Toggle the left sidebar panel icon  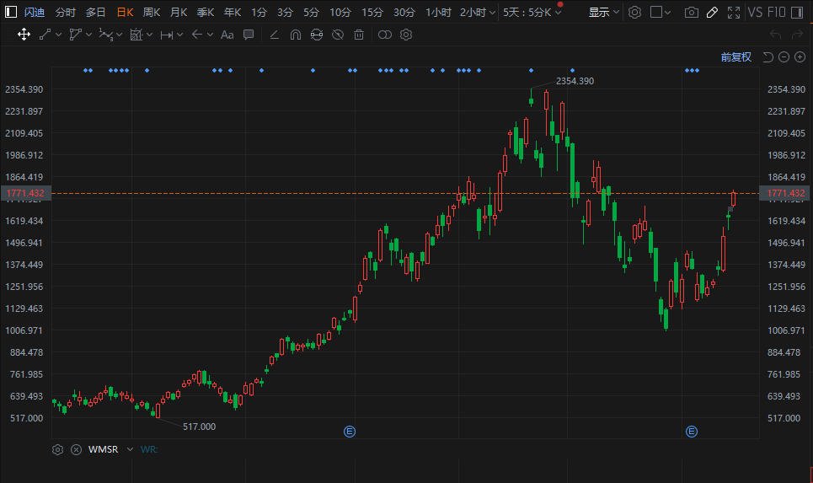pyautogui.click(x=10, y=12)
